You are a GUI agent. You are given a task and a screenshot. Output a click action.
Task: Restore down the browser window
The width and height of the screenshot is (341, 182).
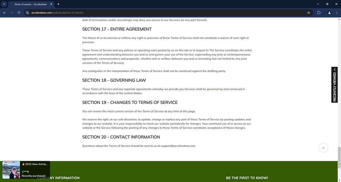point(327,4)
